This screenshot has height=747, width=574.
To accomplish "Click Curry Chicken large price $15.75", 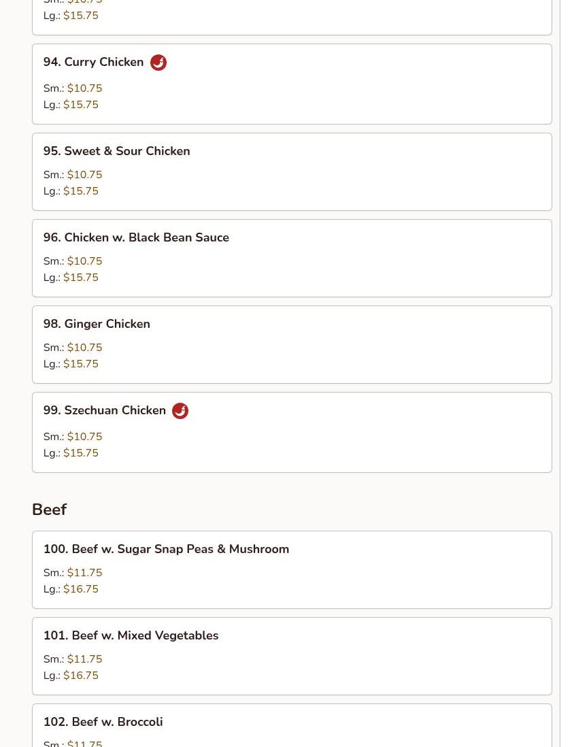I will (x=81, y=105).
